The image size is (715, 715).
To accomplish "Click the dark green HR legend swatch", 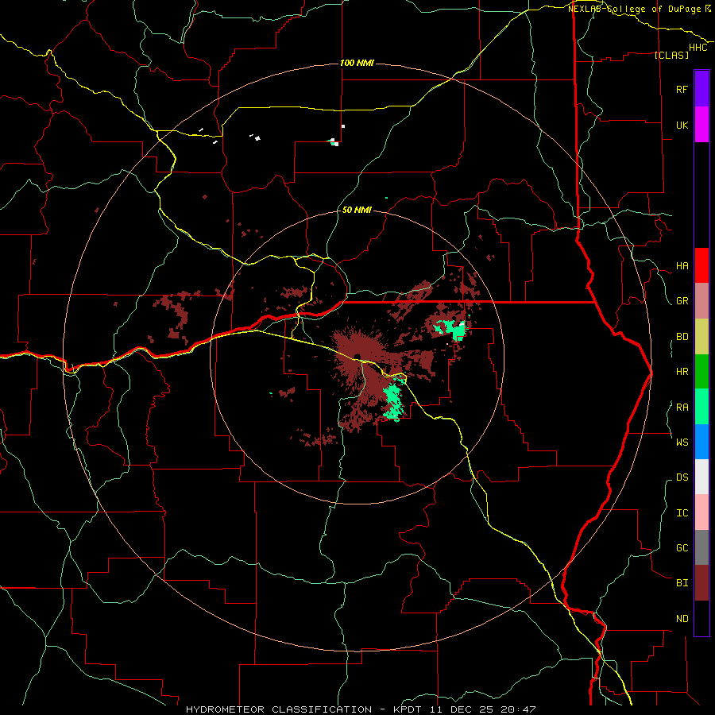I will tap(701, 372).
